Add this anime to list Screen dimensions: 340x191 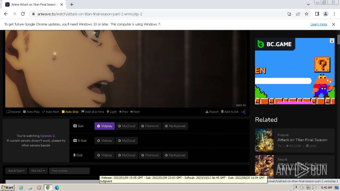point(230,112)
